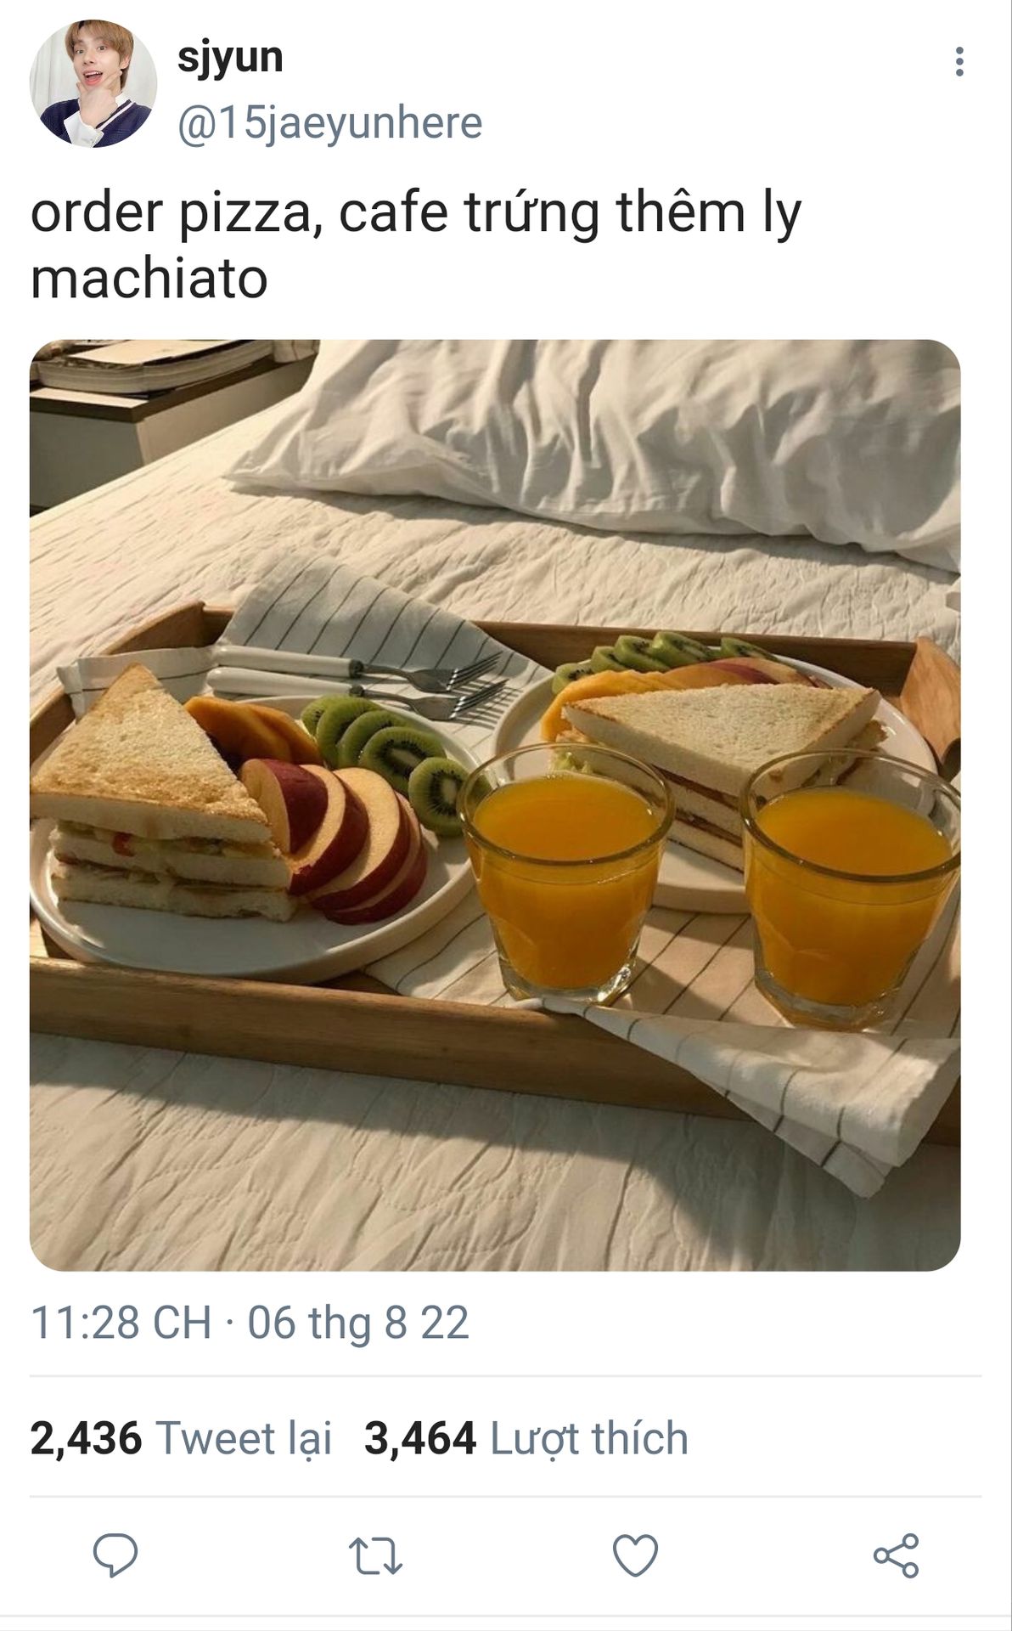
Task: Open the breakfast tray photo fullscreen
Action: [495, 805]
